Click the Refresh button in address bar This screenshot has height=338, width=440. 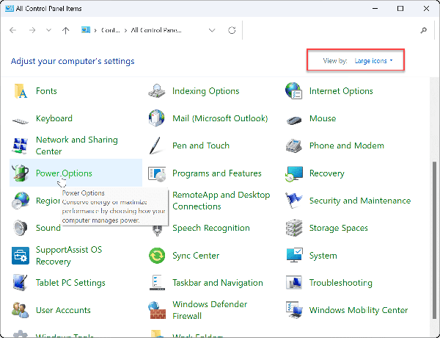(x=232, y=31)
